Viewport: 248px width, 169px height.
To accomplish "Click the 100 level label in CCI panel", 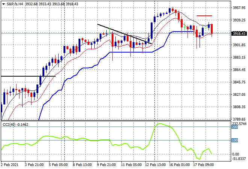I will 234,140.
